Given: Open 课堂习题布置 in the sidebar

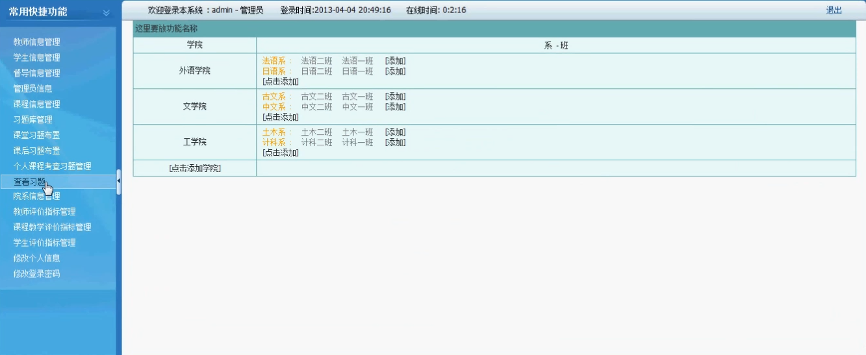Looking at the screenshot, I should (37, 136).
